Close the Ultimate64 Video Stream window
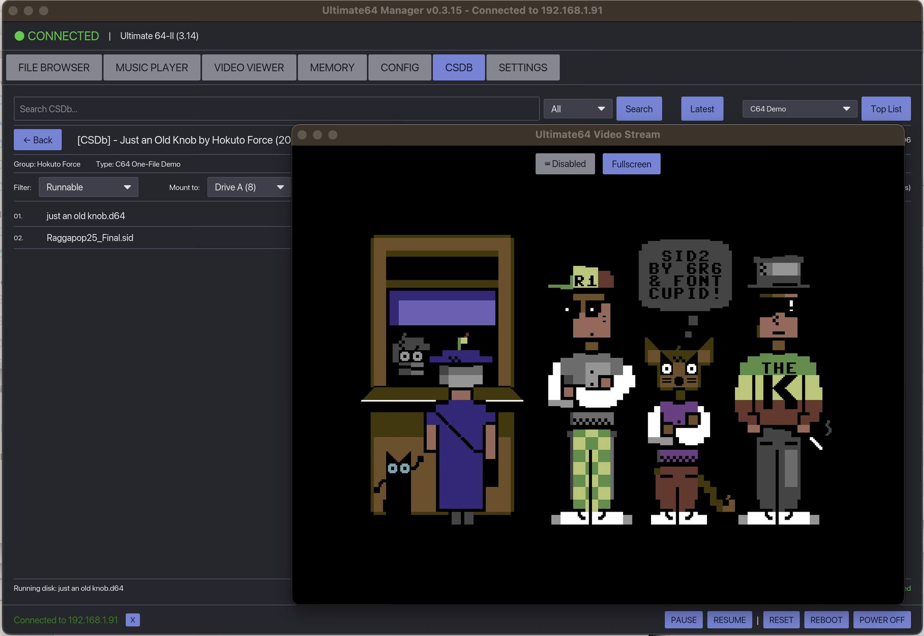The height and width of the screenshot is (636, 924). point(302,135)
